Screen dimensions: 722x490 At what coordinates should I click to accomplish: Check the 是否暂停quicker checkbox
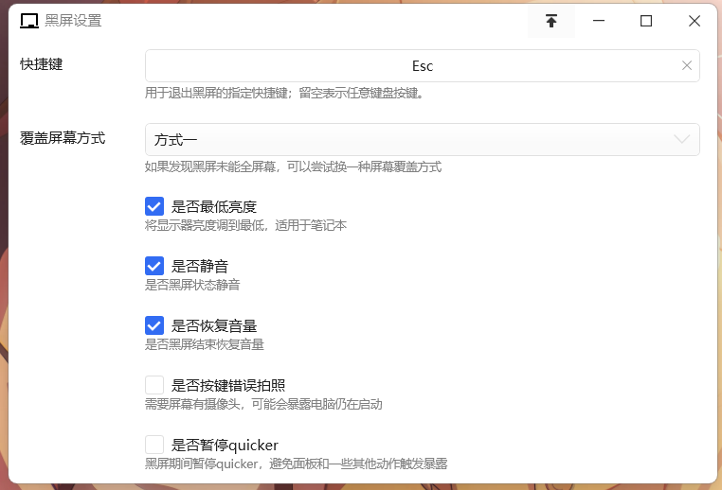154,445
